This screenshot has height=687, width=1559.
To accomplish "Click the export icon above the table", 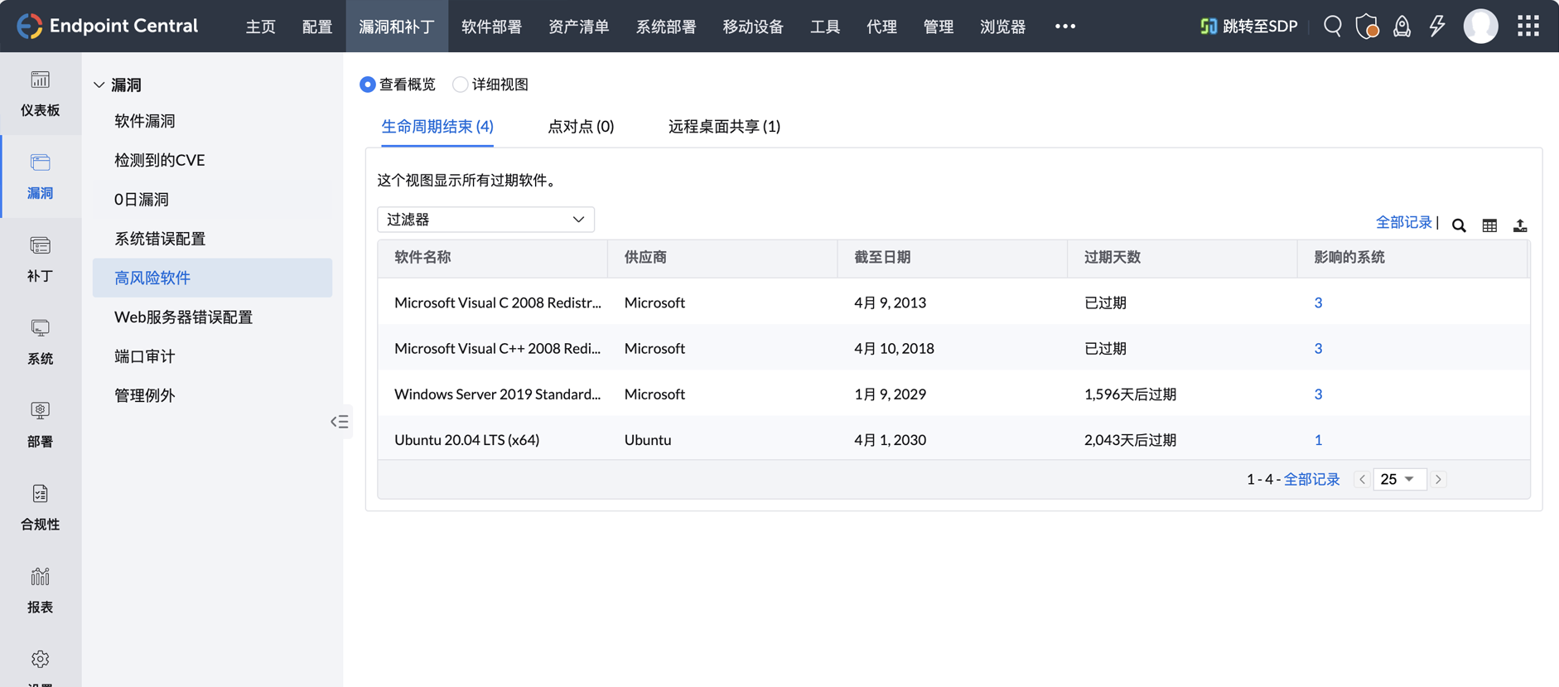I will click(1520, 225).
